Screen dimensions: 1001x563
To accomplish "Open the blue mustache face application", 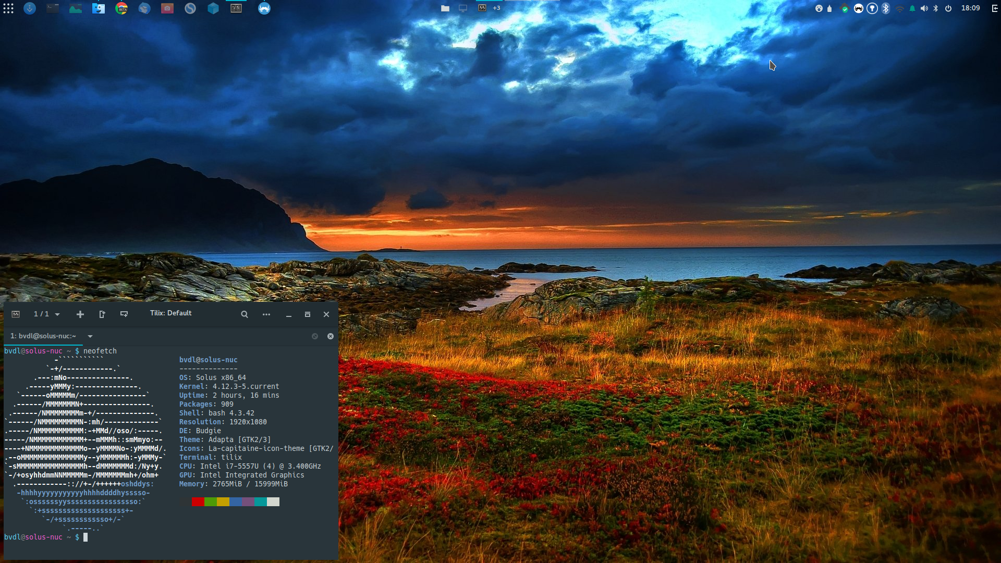I will [264, 8].
